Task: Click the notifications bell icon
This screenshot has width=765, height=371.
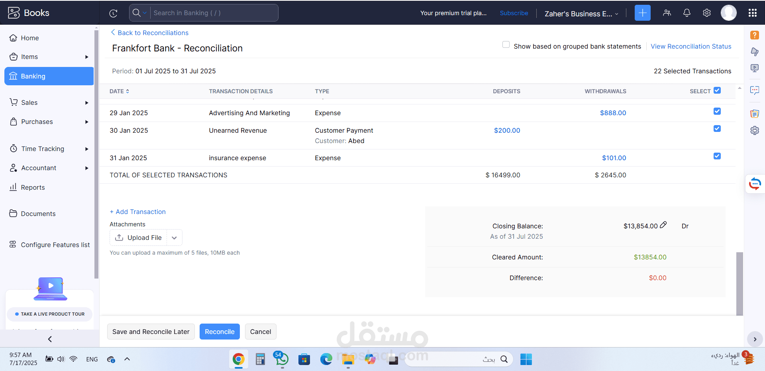Action: 687,13
